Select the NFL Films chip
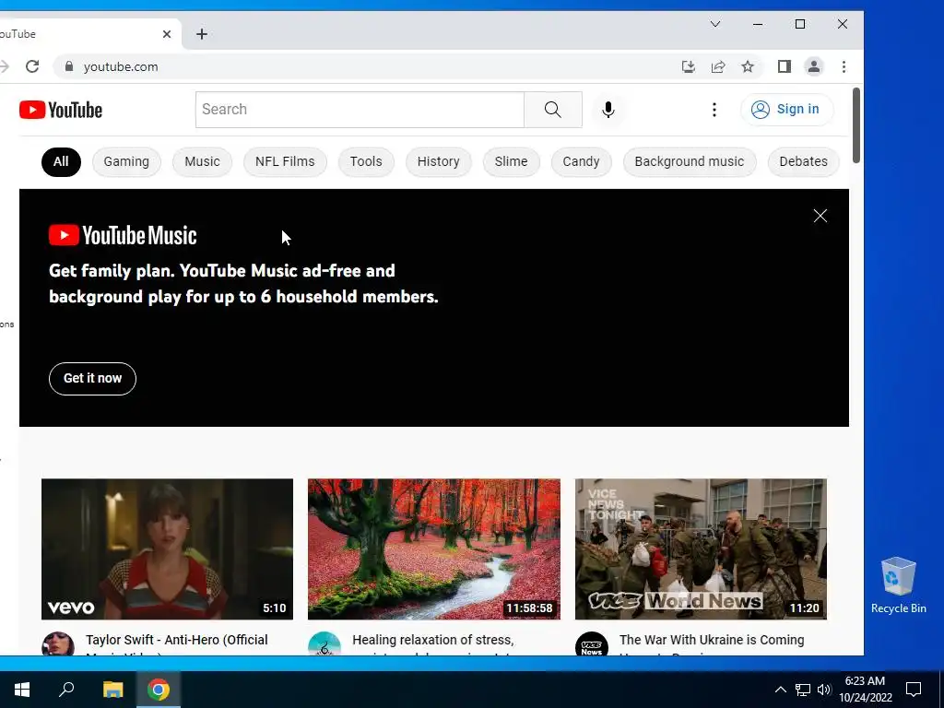The height and width of the screenshot is (708, 944). click(x=285, y=162)
